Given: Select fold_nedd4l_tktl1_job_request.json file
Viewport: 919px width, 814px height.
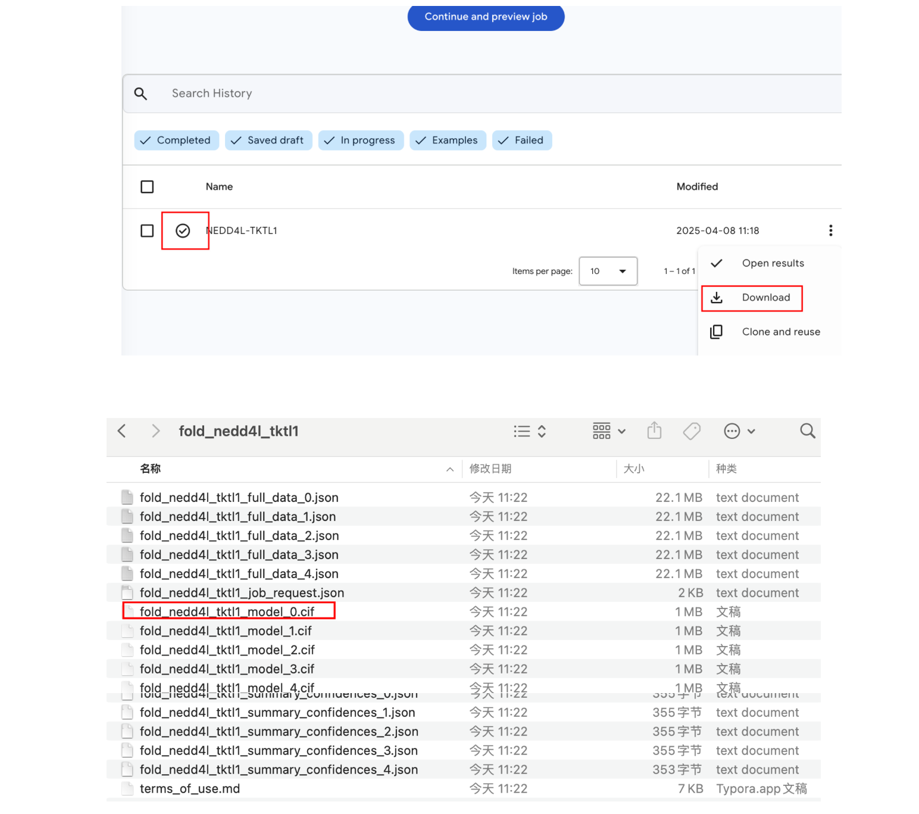Looking at the screenshot, I should (x=463, y=593).
